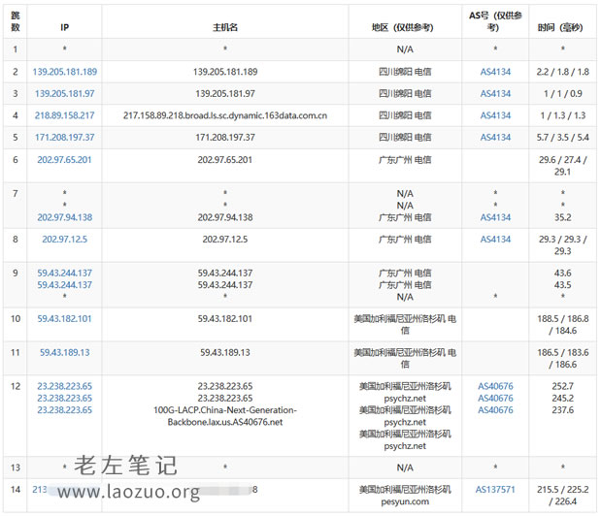
Task: Click the 163data.com.cn hostname cell
Action: coord(225,115)
